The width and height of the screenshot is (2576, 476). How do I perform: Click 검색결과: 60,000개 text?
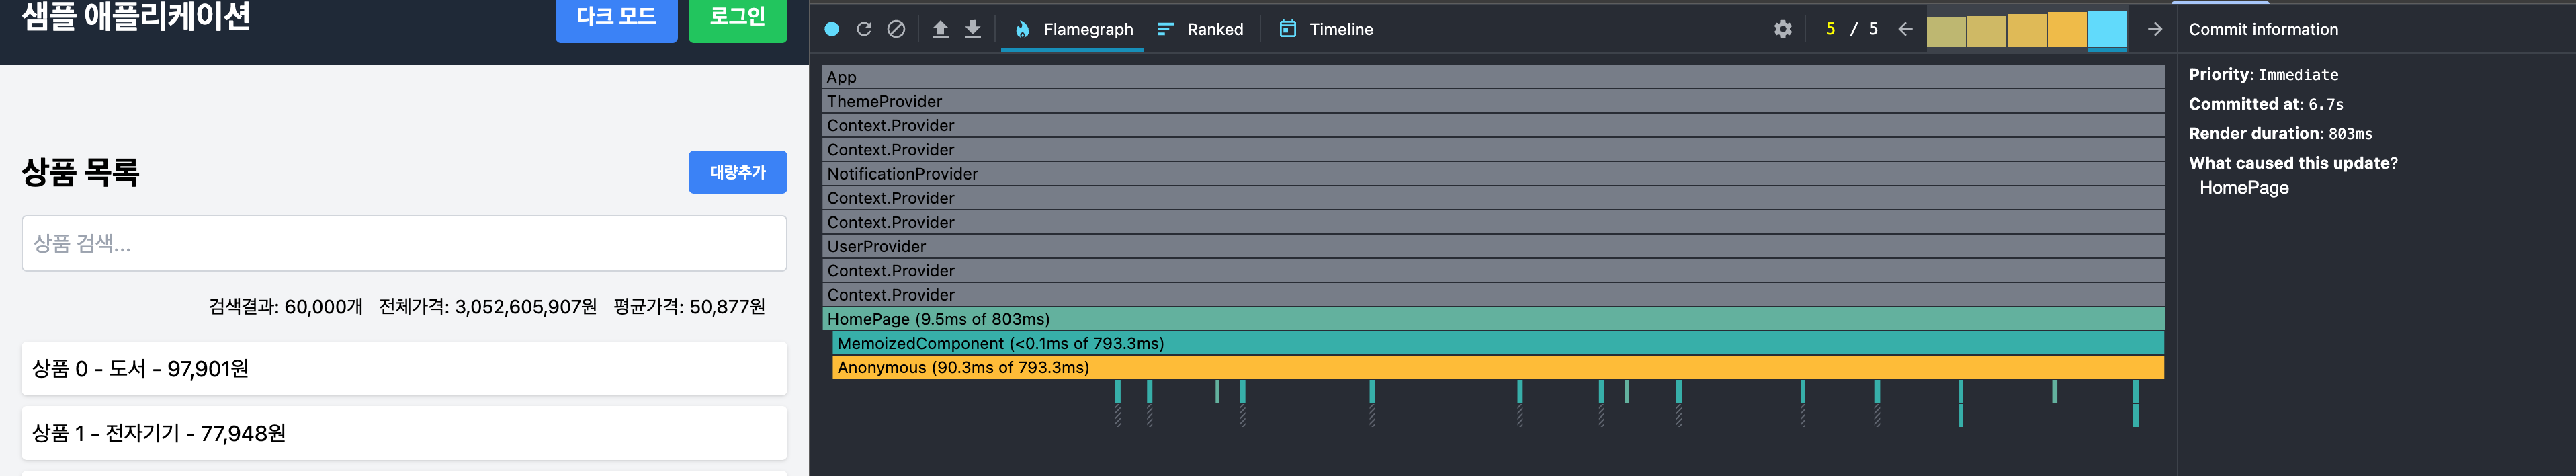(x=285, y=307)
